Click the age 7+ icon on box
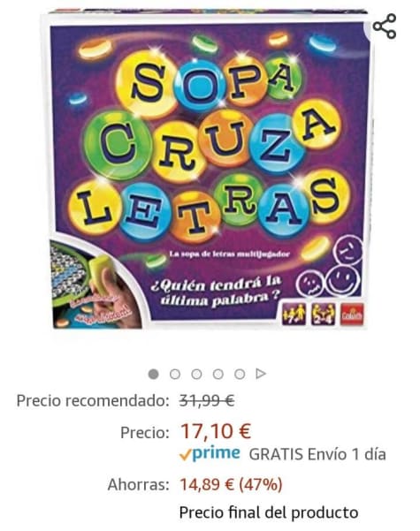 (294, 315)
